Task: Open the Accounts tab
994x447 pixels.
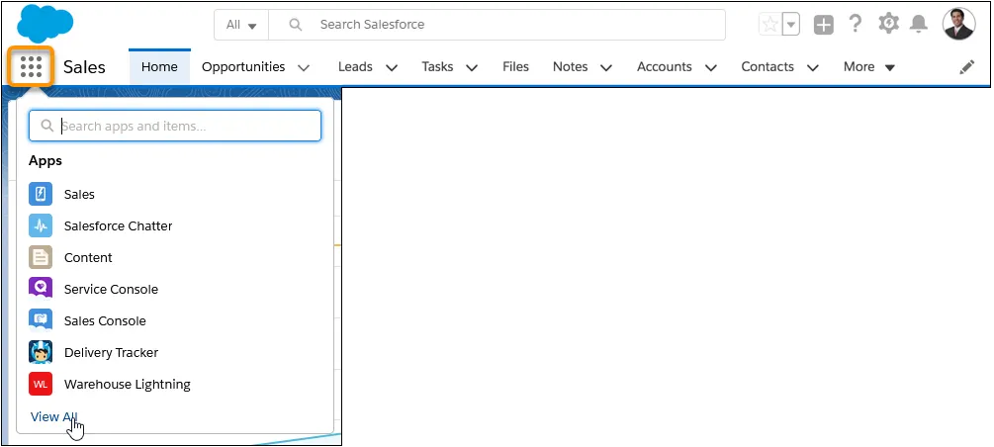Action: point(665,66)
